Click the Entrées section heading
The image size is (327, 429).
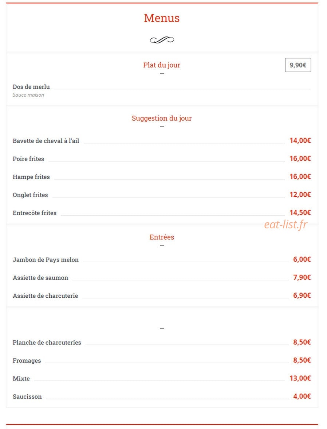pos(162,237)
